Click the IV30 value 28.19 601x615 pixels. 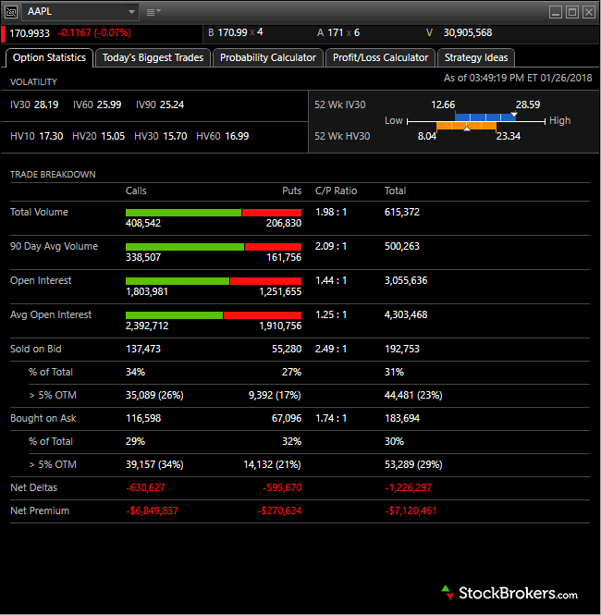click(46, 105)
